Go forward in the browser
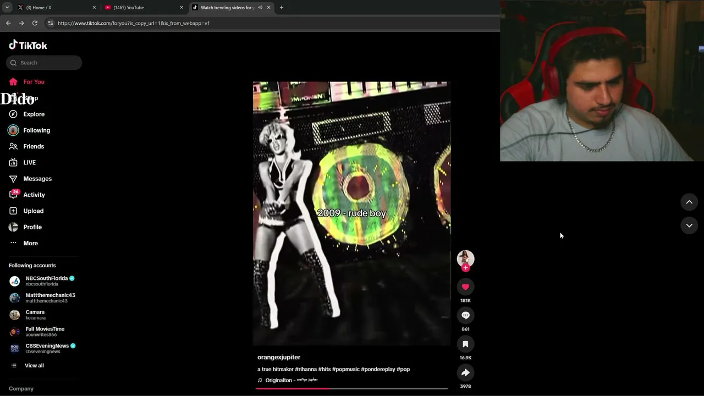This screenshot has height=396, width=704. click(x=21, y=23)
